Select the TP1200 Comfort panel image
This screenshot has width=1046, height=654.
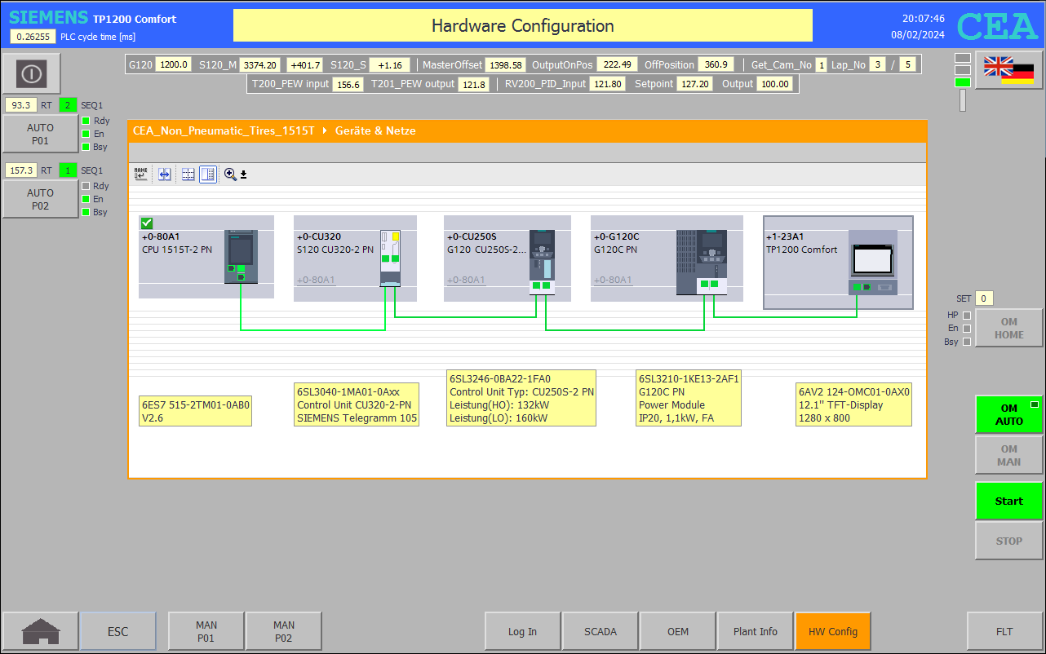872,262
